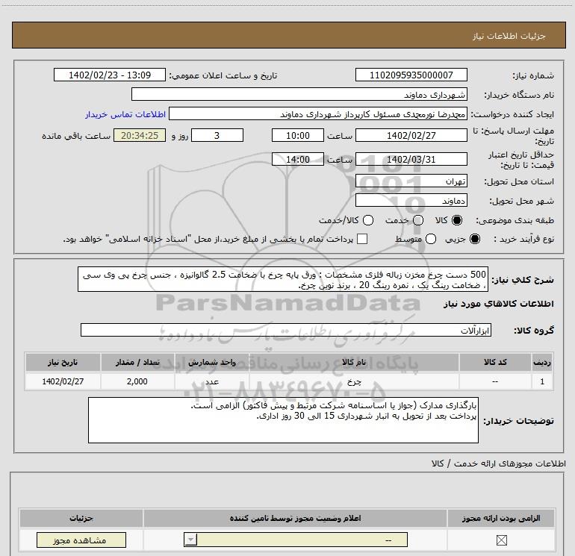Click the row number cell 1

click(542, 381)
